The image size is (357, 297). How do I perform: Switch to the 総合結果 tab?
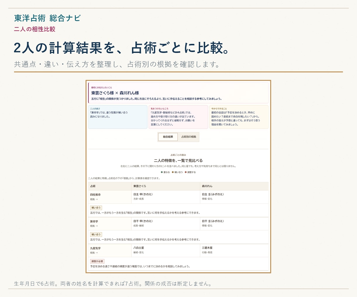tap(168, 137)
